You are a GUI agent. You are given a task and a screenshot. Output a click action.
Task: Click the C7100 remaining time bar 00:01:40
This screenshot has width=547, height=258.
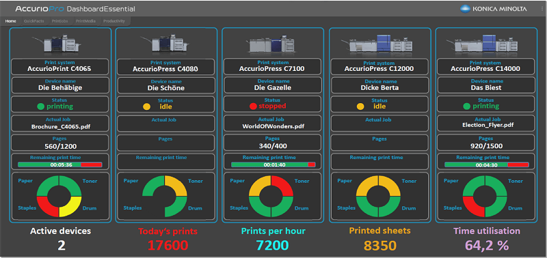273,164
